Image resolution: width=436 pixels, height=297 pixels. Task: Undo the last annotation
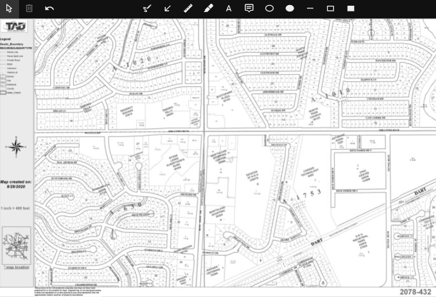tap(50, 8)
